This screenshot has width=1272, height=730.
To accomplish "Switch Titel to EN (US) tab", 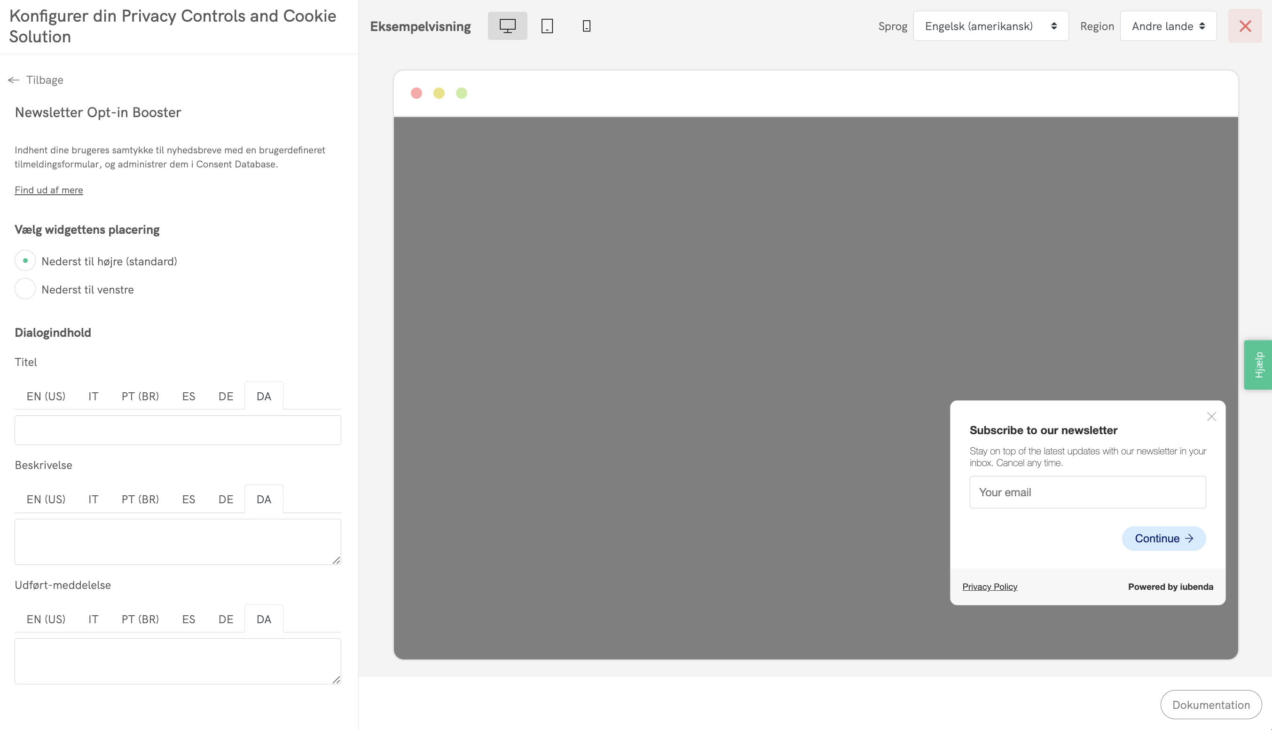I will point(46,396).
